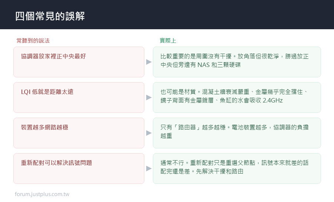Click the arrow next to the LQI myth
The width and height of the screenshot is (334, 202).
coord(149,98)
